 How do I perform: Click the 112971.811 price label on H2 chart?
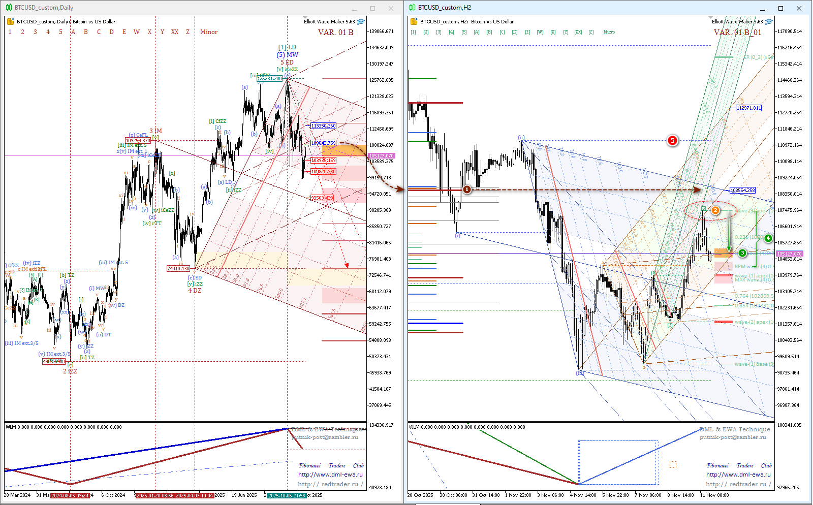748,108
